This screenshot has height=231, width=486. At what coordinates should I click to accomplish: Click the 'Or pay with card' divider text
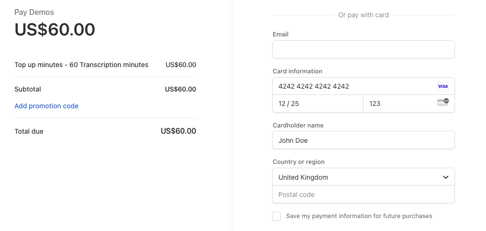(x=363, y=15)
